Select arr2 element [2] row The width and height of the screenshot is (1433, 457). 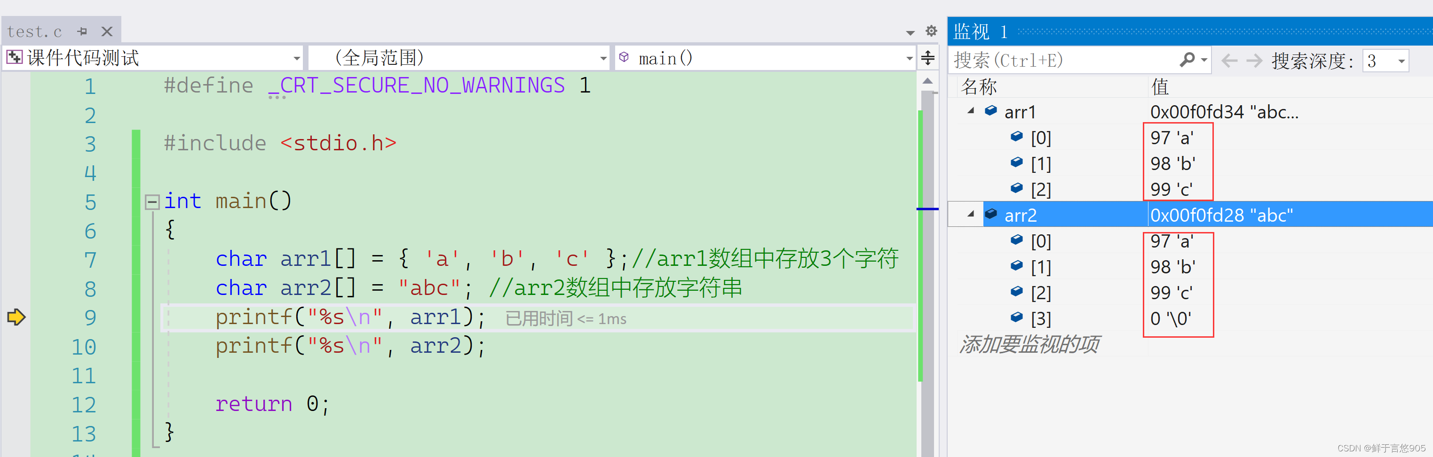click(1190, 293)
